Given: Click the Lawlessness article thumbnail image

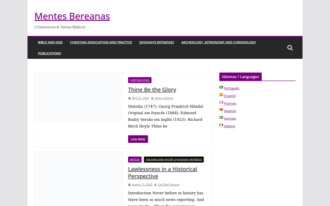Looking at the screenshot, I should click(x=79, y=179).
